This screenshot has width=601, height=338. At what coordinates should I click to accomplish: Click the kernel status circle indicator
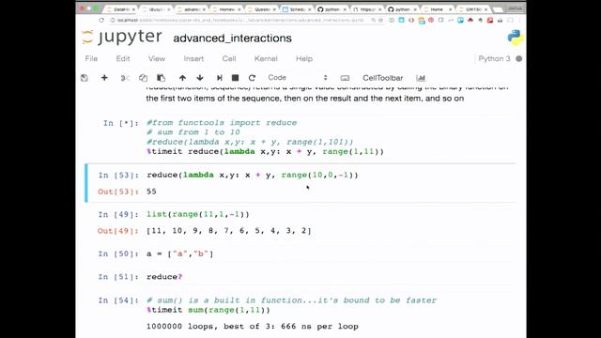click(519, 58)
